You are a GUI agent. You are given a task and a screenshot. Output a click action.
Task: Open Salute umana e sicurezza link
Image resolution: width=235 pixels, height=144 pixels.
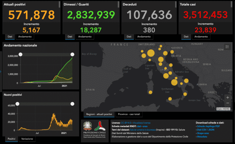143,130
